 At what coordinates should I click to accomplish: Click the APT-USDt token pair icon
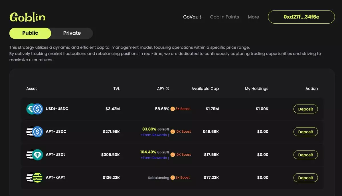(35, 155)
